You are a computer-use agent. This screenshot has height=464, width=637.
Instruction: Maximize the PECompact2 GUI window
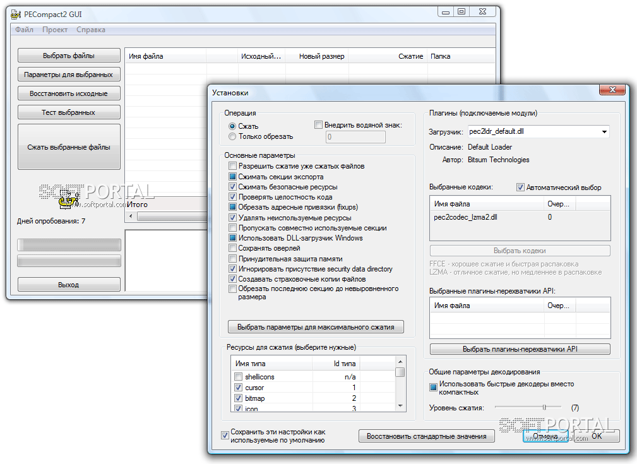coord(461,12)
